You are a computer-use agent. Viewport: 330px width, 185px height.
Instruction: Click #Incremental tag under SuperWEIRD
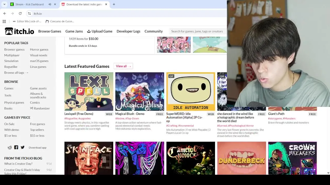click(x=186, y=126)
